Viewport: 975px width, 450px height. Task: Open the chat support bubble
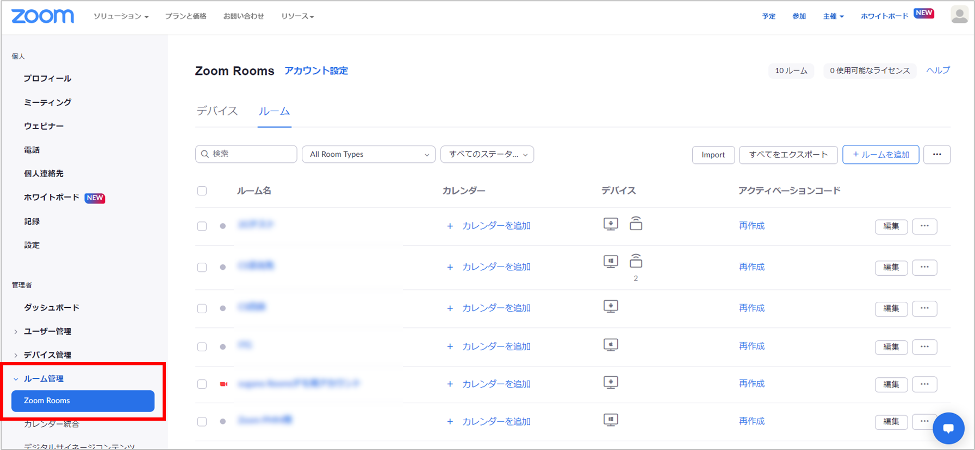point(948,428)
